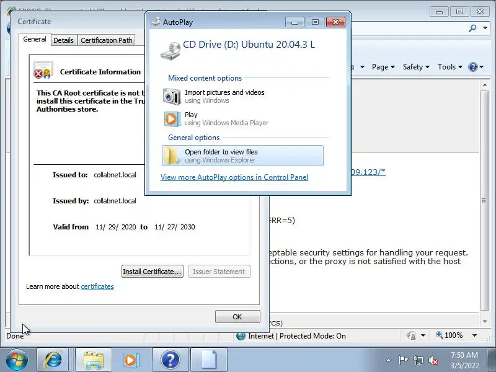Expand the Safety menu dropdown
This screenshot has height=372, width=496.
click(x=416, y=67)
